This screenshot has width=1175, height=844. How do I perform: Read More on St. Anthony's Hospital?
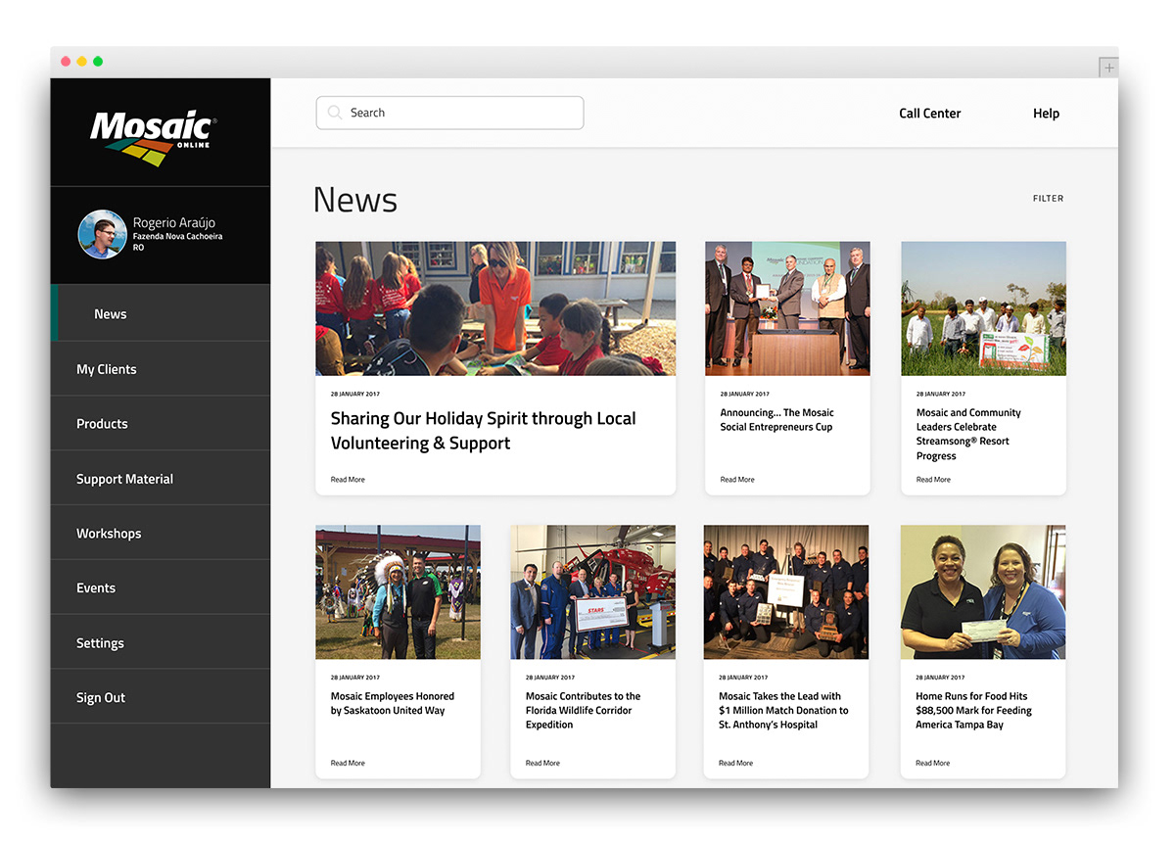click(736, 763)
